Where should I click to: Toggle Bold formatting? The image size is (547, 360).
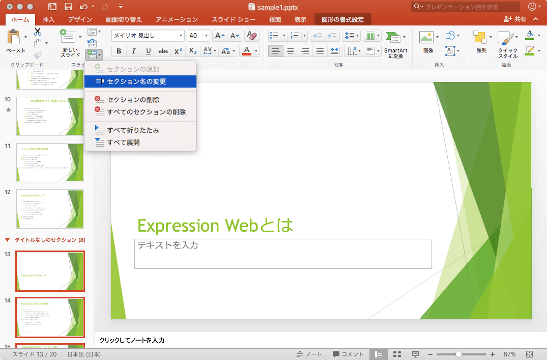point(119,51)
